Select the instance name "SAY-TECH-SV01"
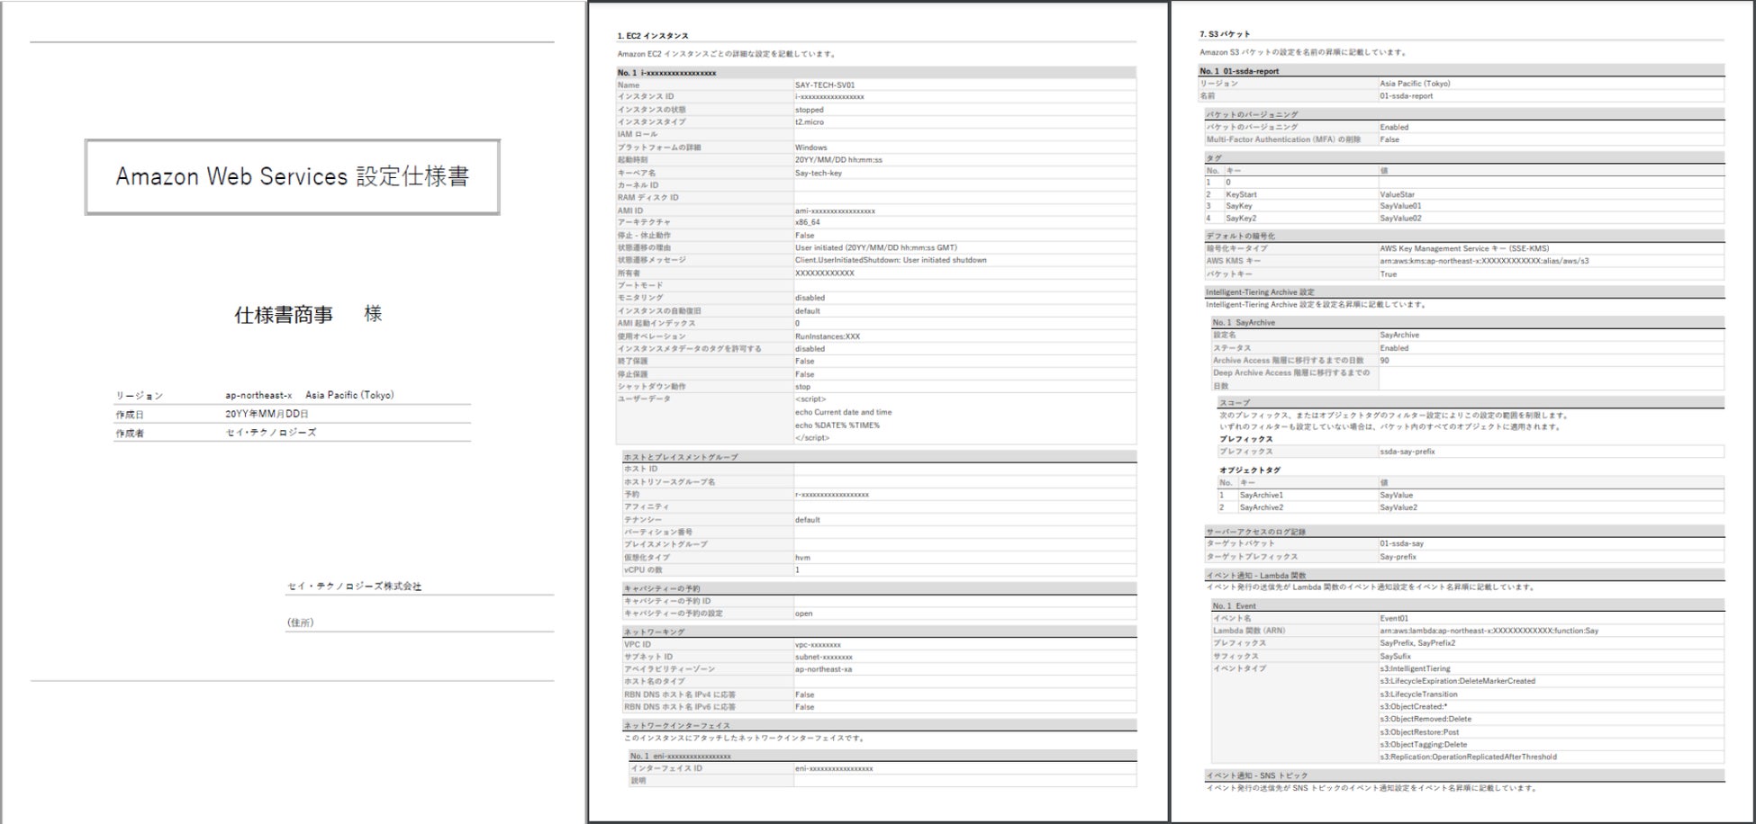The width and height of the screenshot is (1756, 824). [825, 85]
